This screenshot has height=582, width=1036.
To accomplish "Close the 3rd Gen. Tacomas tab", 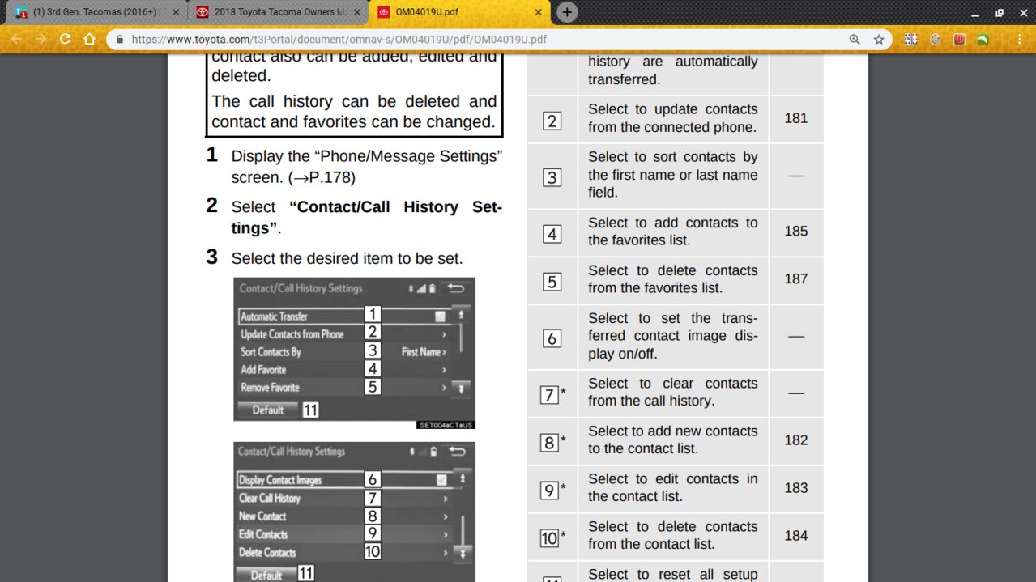I will pos(176,12).
